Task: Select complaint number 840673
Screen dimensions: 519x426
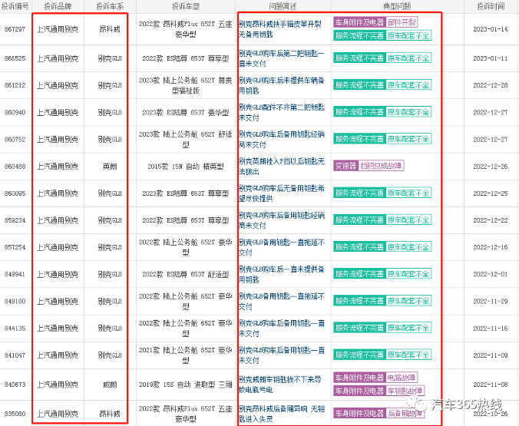Action: click(15, 385)
